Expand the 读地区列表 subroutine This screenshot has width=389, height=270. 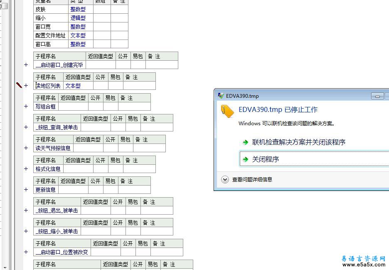26,86
